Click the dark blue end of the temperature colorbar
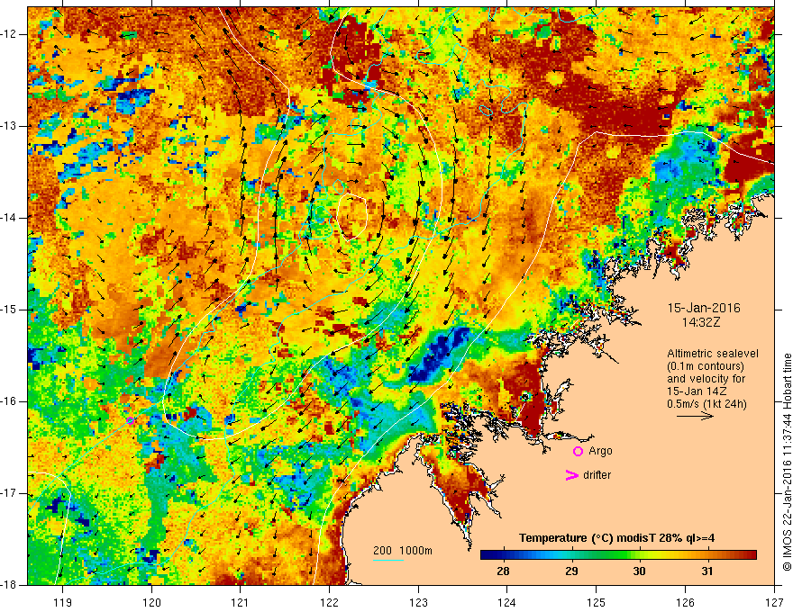The width and height of the screenshot is (793, 612). coord(486,555)
